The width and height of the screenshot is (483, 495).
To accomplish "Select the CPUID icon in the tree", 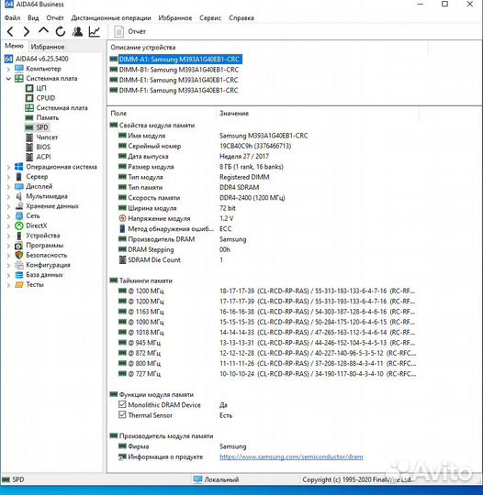I will click(x=29, y=98).
